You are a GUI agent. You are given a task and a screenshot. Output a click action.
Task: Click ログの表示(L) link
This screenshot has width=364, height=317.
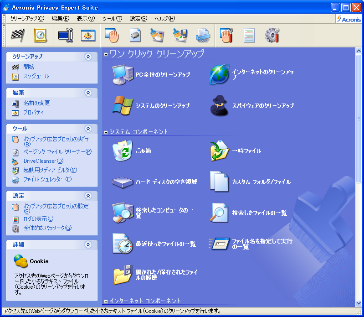[38, 219]
